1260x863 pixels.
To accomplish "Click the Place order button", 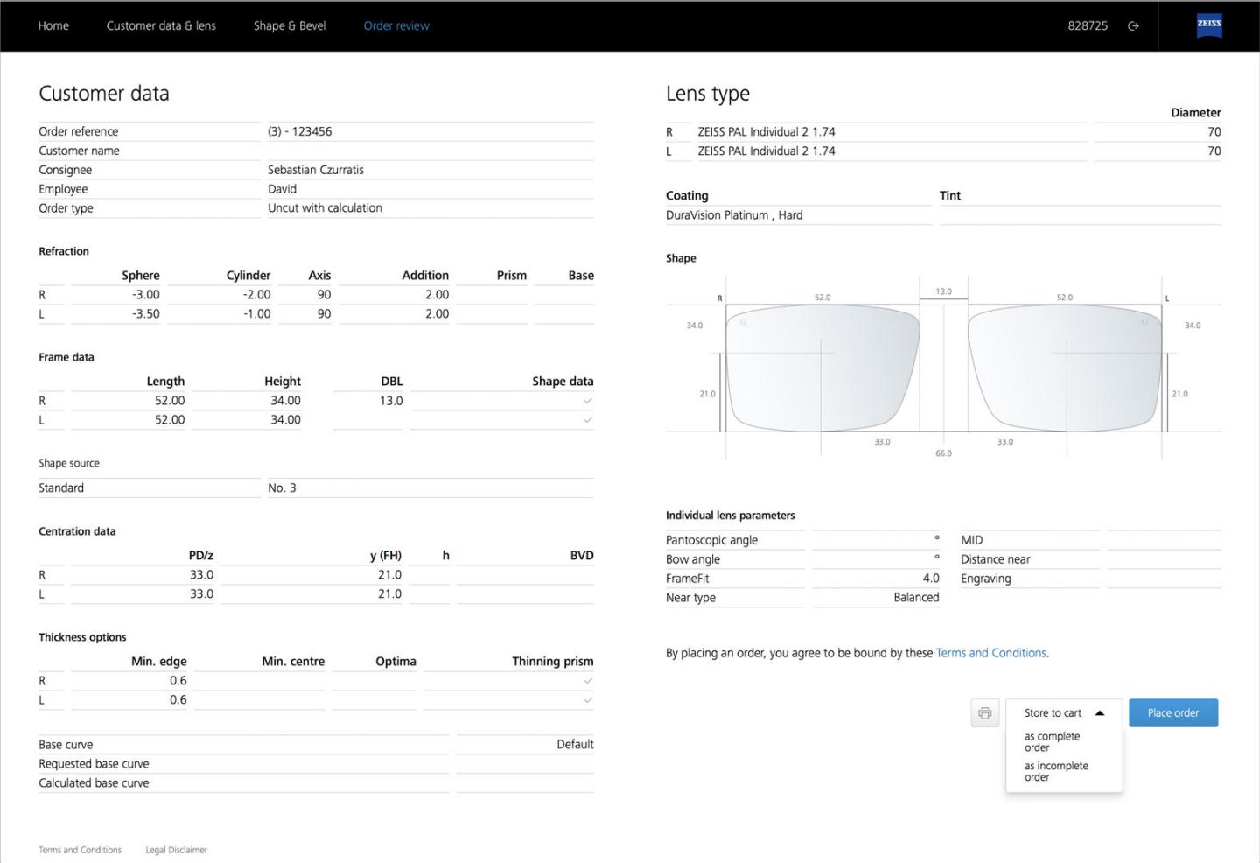I will pyautogui.click(x=1172, y=712).
